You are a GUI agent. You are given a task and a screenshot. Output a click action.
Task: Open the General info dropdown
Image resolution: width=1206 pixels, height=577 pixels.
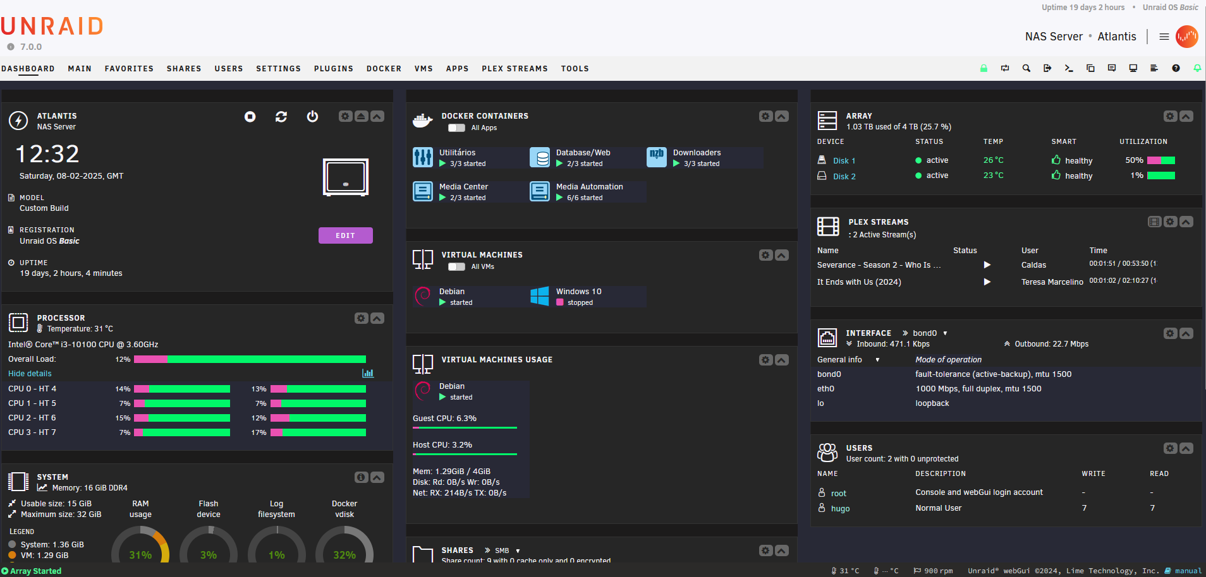coord(848,360)
